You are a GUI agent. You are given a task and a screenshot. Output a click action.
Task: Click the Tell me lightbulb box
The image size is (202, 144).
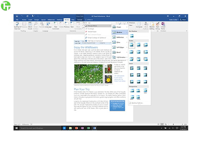tap(89, 20)
